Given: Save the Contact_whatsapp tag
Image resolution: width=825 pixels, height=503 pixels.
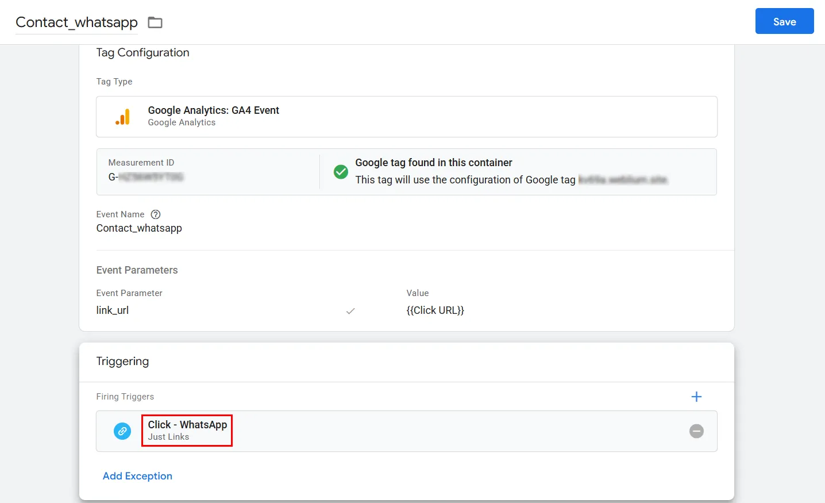Looking at the screenshot, I should tap(784, 21).
